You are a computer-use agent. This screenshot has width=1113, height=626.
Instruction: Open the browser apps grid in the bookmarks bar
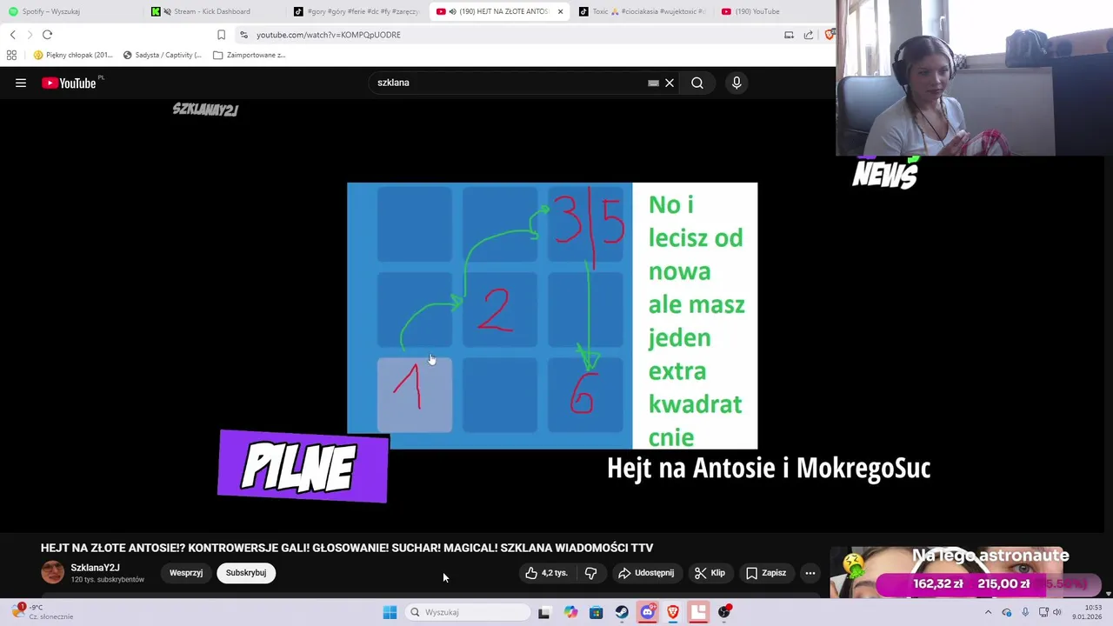click(11, 55)
